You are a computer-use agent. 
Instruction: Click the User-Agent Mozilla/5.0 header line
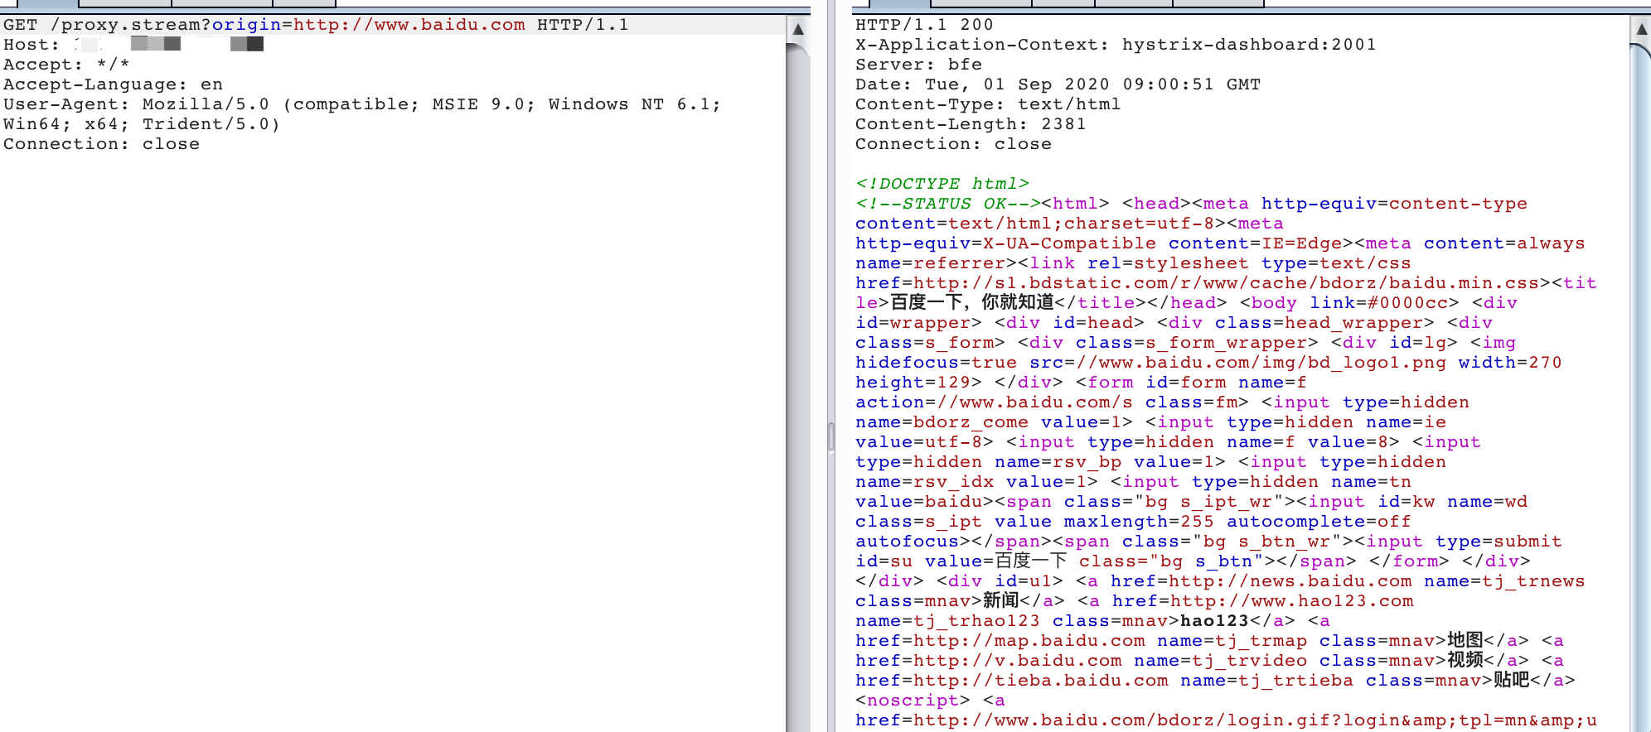(x=361, y=104)
